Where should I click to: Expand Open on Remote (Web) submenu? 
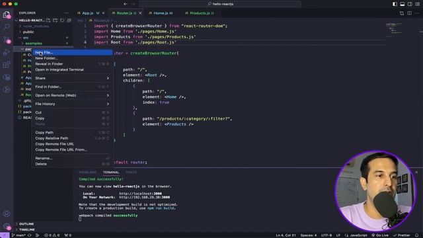(x=72, y=95)
